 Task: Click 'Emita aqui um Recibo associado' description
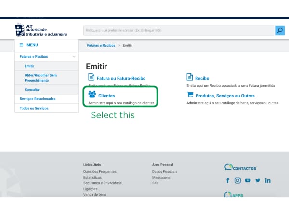pos(231,86)
